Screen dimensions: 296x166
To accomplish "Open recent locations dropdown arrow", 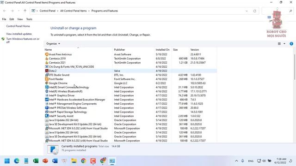I will tap(18, 11).
